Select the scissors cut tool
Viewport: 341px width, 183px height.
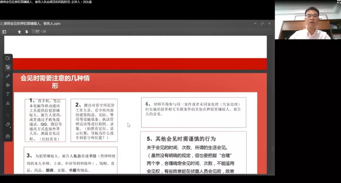8,103
